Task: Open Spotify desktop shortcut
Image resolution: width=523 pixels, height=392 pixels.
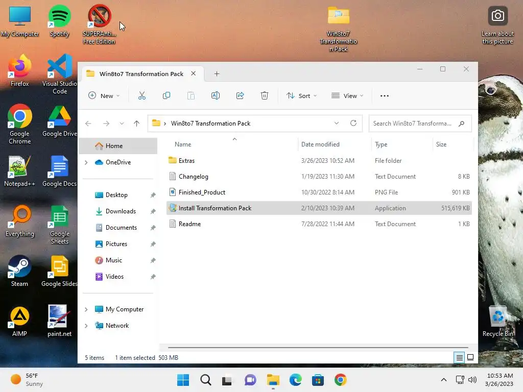Action: 59,21
